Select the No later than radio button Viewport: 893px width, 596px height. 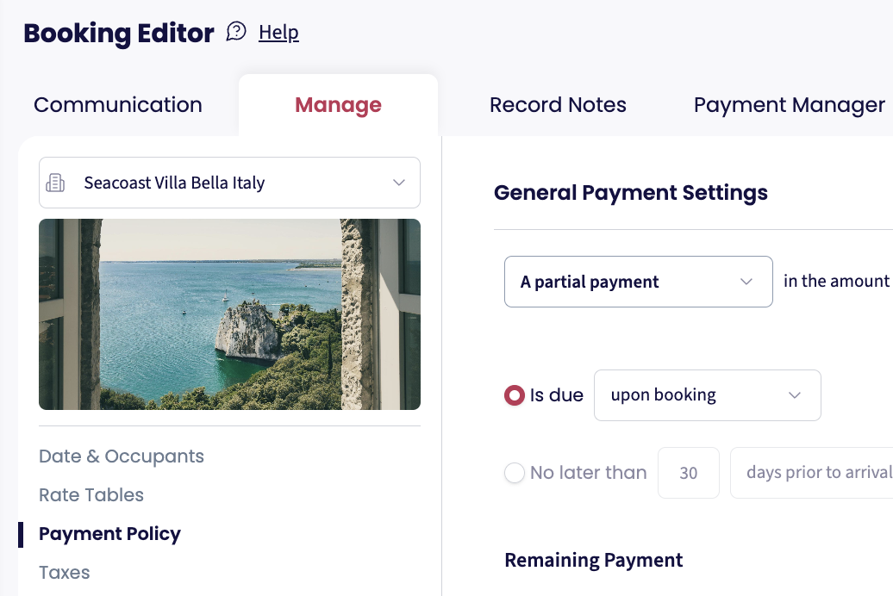click(515, 473)
